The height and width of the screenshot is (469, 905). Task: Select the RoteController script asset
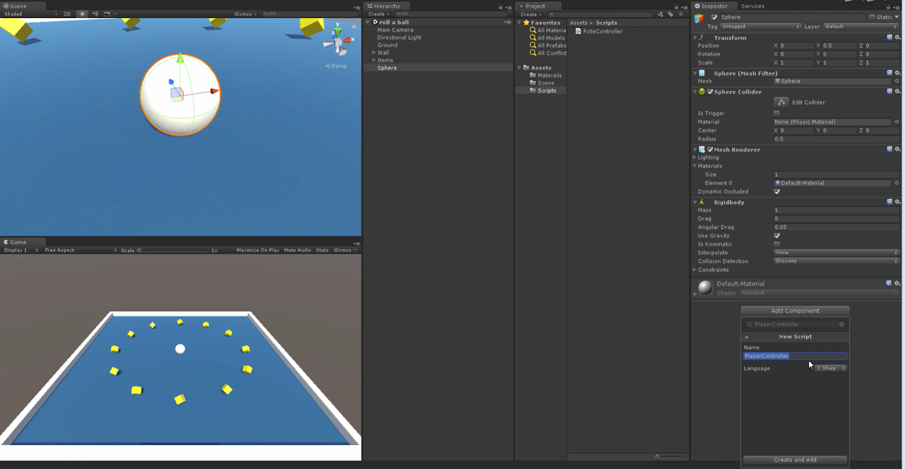(602, 32)
